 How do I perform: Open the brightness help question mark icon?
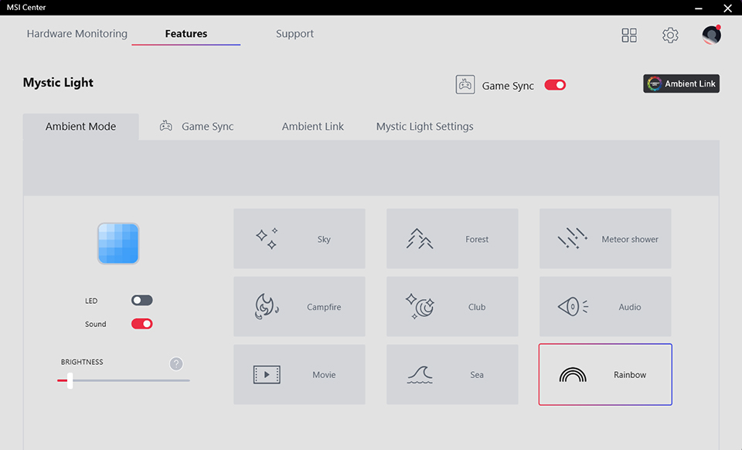tap(176, 363)
